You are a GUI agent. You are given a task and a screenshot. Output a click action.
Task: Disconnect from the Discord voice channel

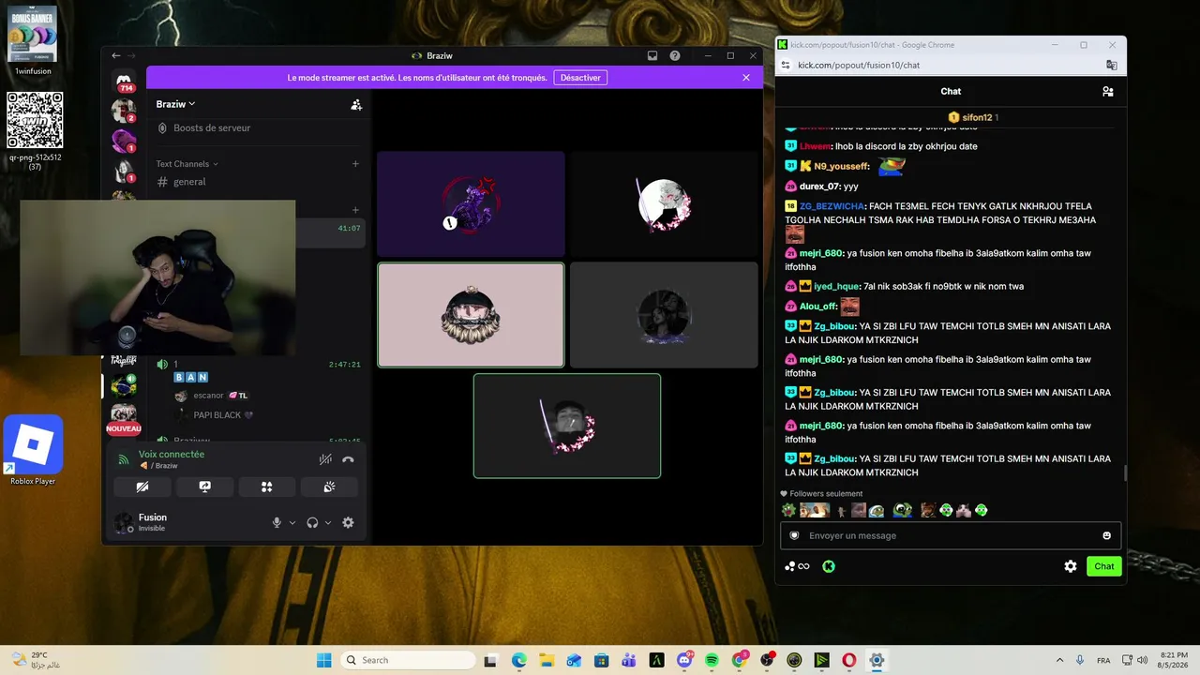[348, 459]
